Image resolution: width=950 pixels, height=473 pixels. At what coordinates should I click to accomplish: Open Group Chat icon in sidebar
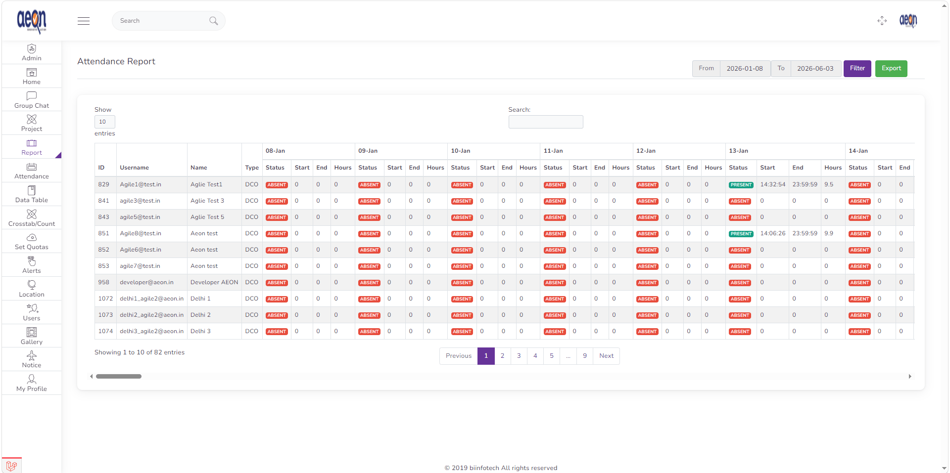coord(32,96)
